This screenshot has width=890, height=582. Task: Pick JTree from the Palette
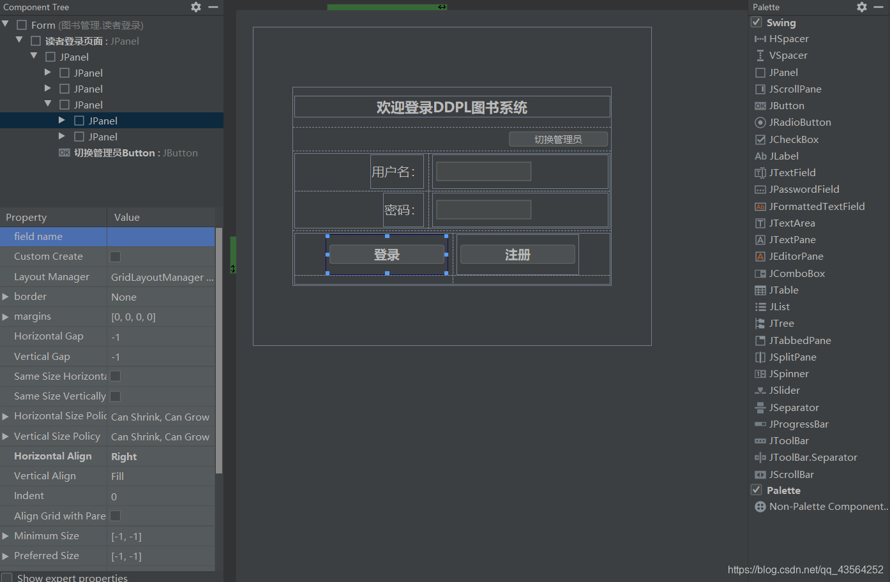pyautogui.click(x=774, y=324)
